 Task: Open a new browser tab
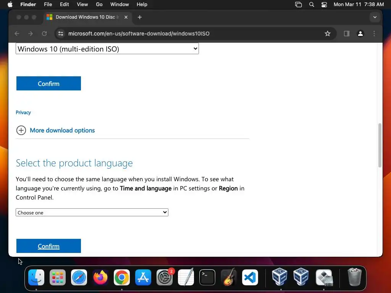[x=140, y=17]
